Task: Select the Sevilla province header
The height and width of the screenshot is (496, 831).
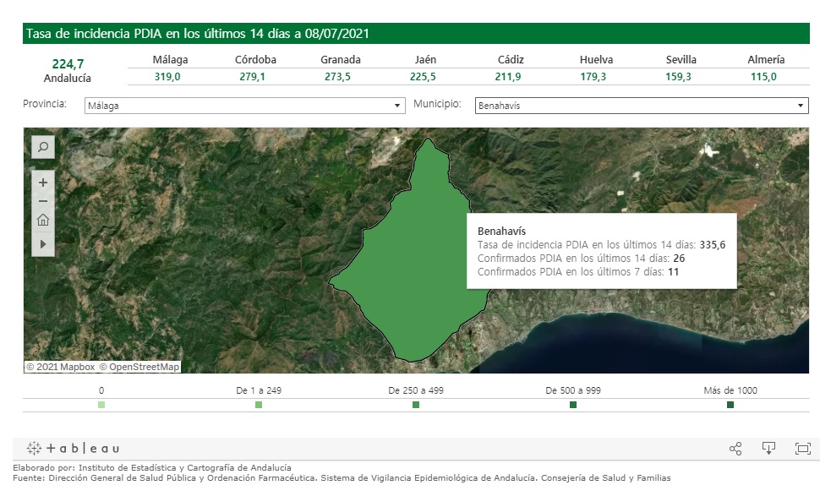Action: [681, 59]
